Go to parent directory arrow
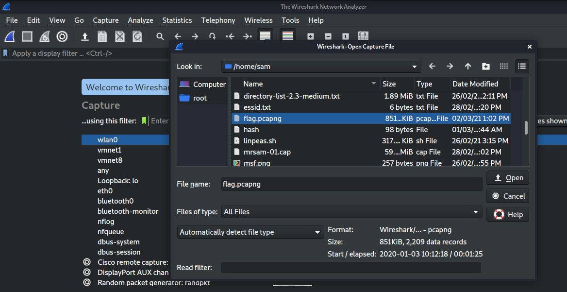Screen dimensions: 567x292 point(468,66)
